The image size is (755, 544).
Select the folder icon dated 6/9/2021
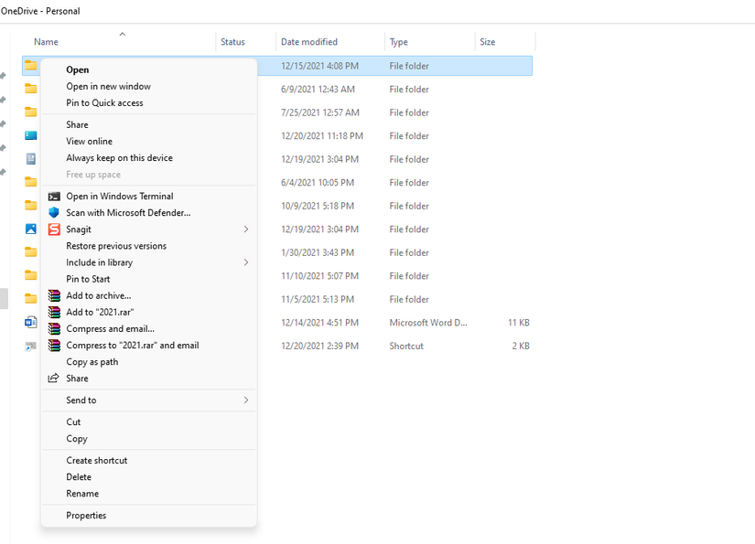[31, 89]
